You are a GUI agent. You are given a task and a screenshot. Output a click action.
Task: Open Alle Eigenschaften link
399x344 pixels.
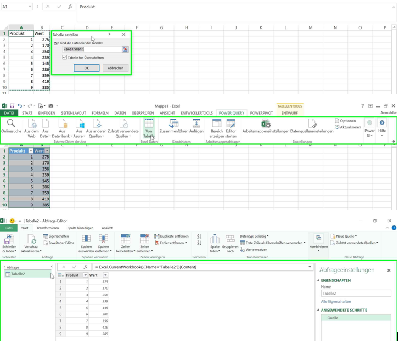[x=336, y=302]
